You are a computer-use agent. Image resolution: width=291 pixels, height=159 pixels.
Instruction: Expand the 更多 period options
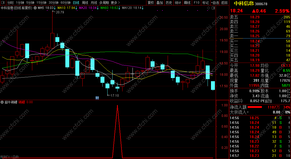[x=115, y=3]
